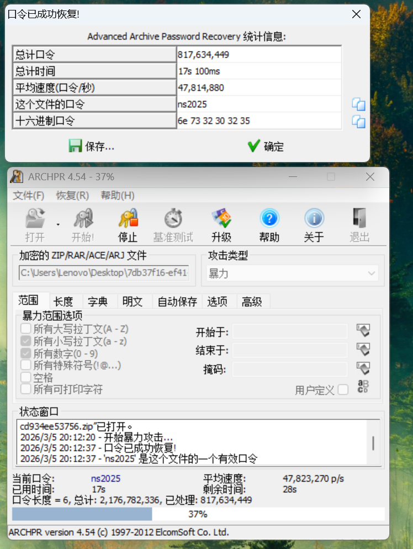Click the 20:12:37 口令已成功恢复 log line
413x549 pixels.
pyautogui.click(x=98, y=448)
